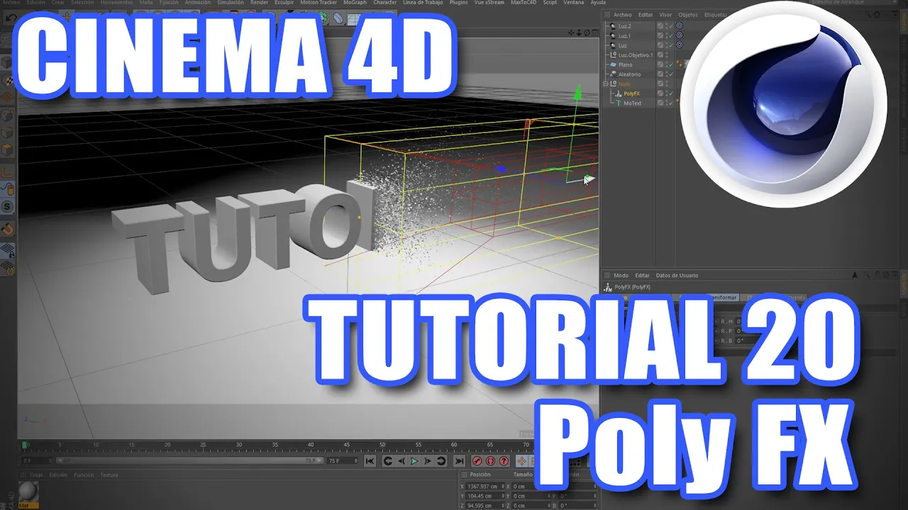Click the Aleatorio effector icon
This screenshot has width=908, height=510.
[614, 74]
